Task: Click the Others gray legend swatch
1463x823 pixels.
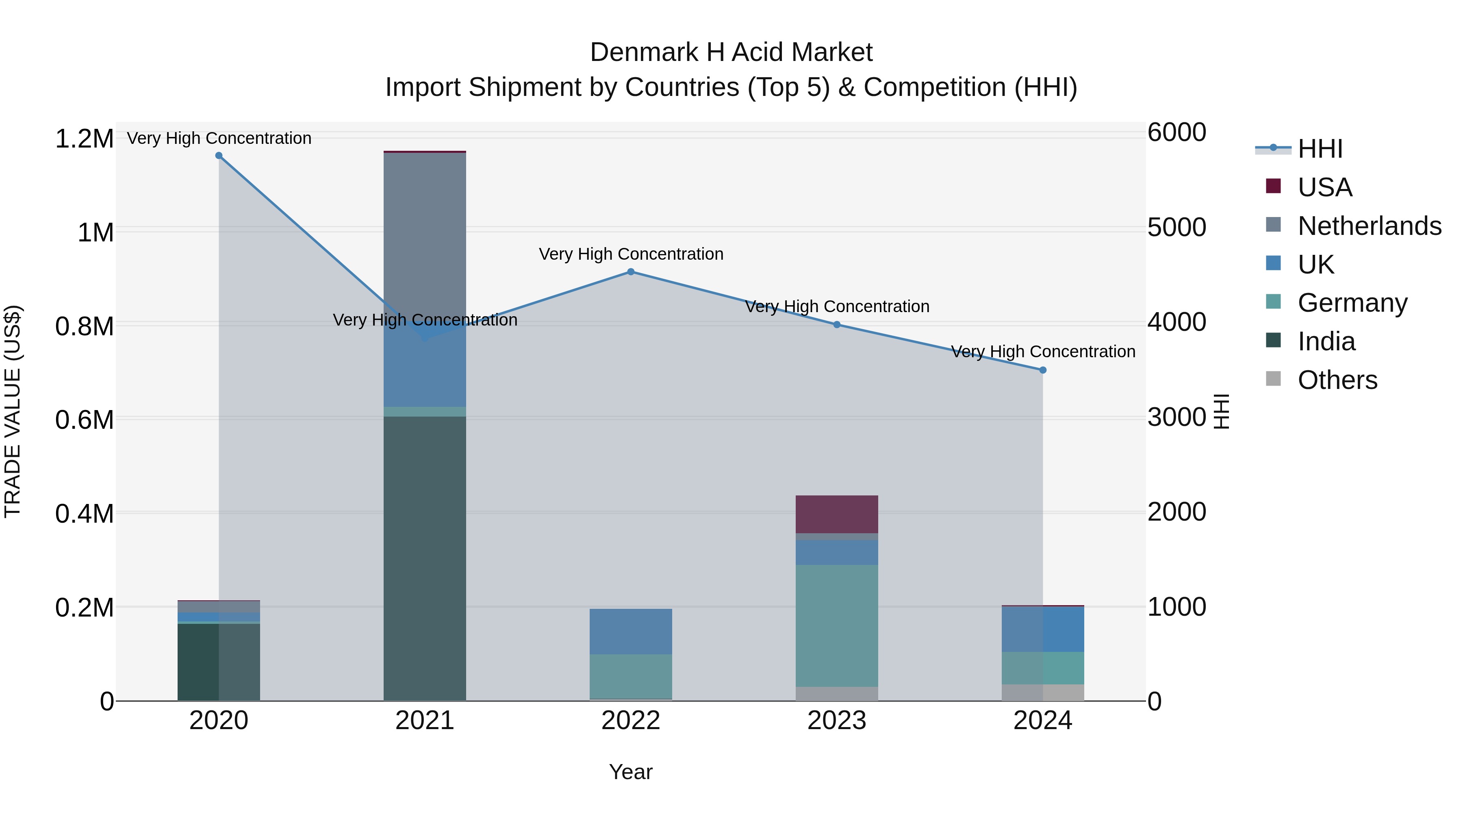Action: tap(1273, 379)
